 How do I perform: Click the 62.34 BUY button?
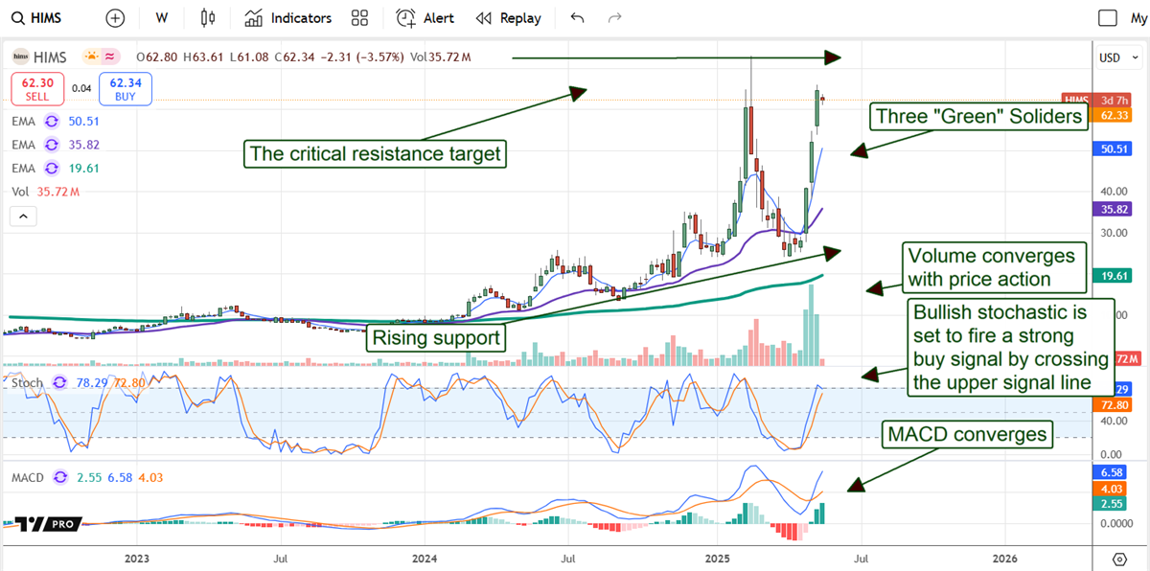[x=126, y=90]
